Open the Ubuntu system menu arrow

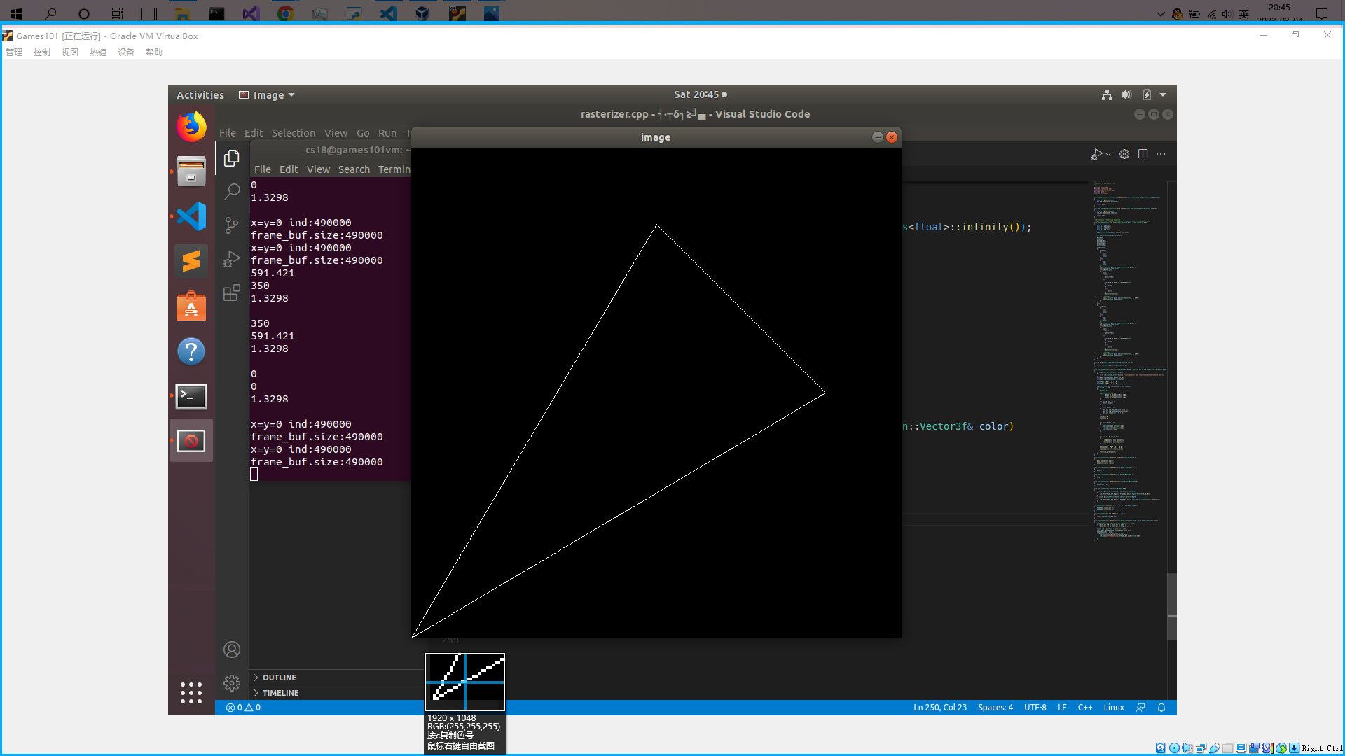click(1163, 94)
